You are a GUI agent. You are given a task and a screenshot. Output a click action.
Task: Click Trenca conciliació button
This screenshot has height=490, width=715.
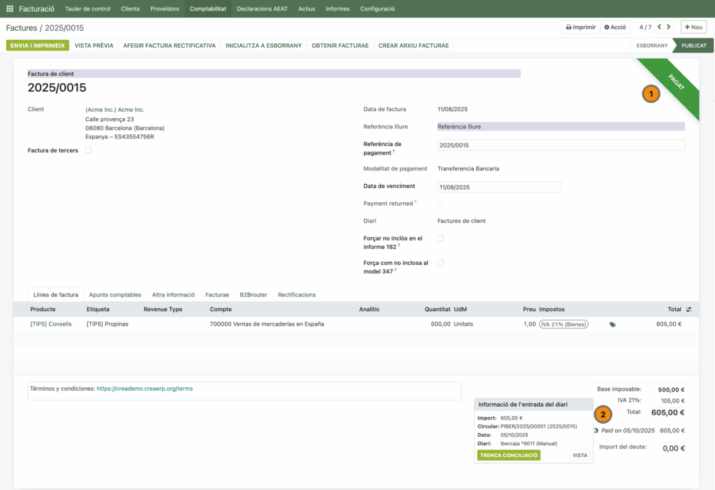tap(508, 455)
